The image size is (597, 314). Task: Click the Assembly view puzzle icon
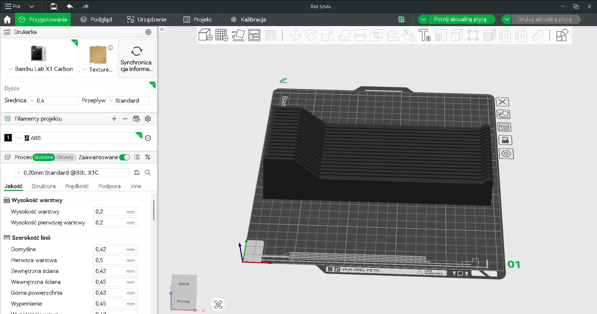tap(562, 35)
